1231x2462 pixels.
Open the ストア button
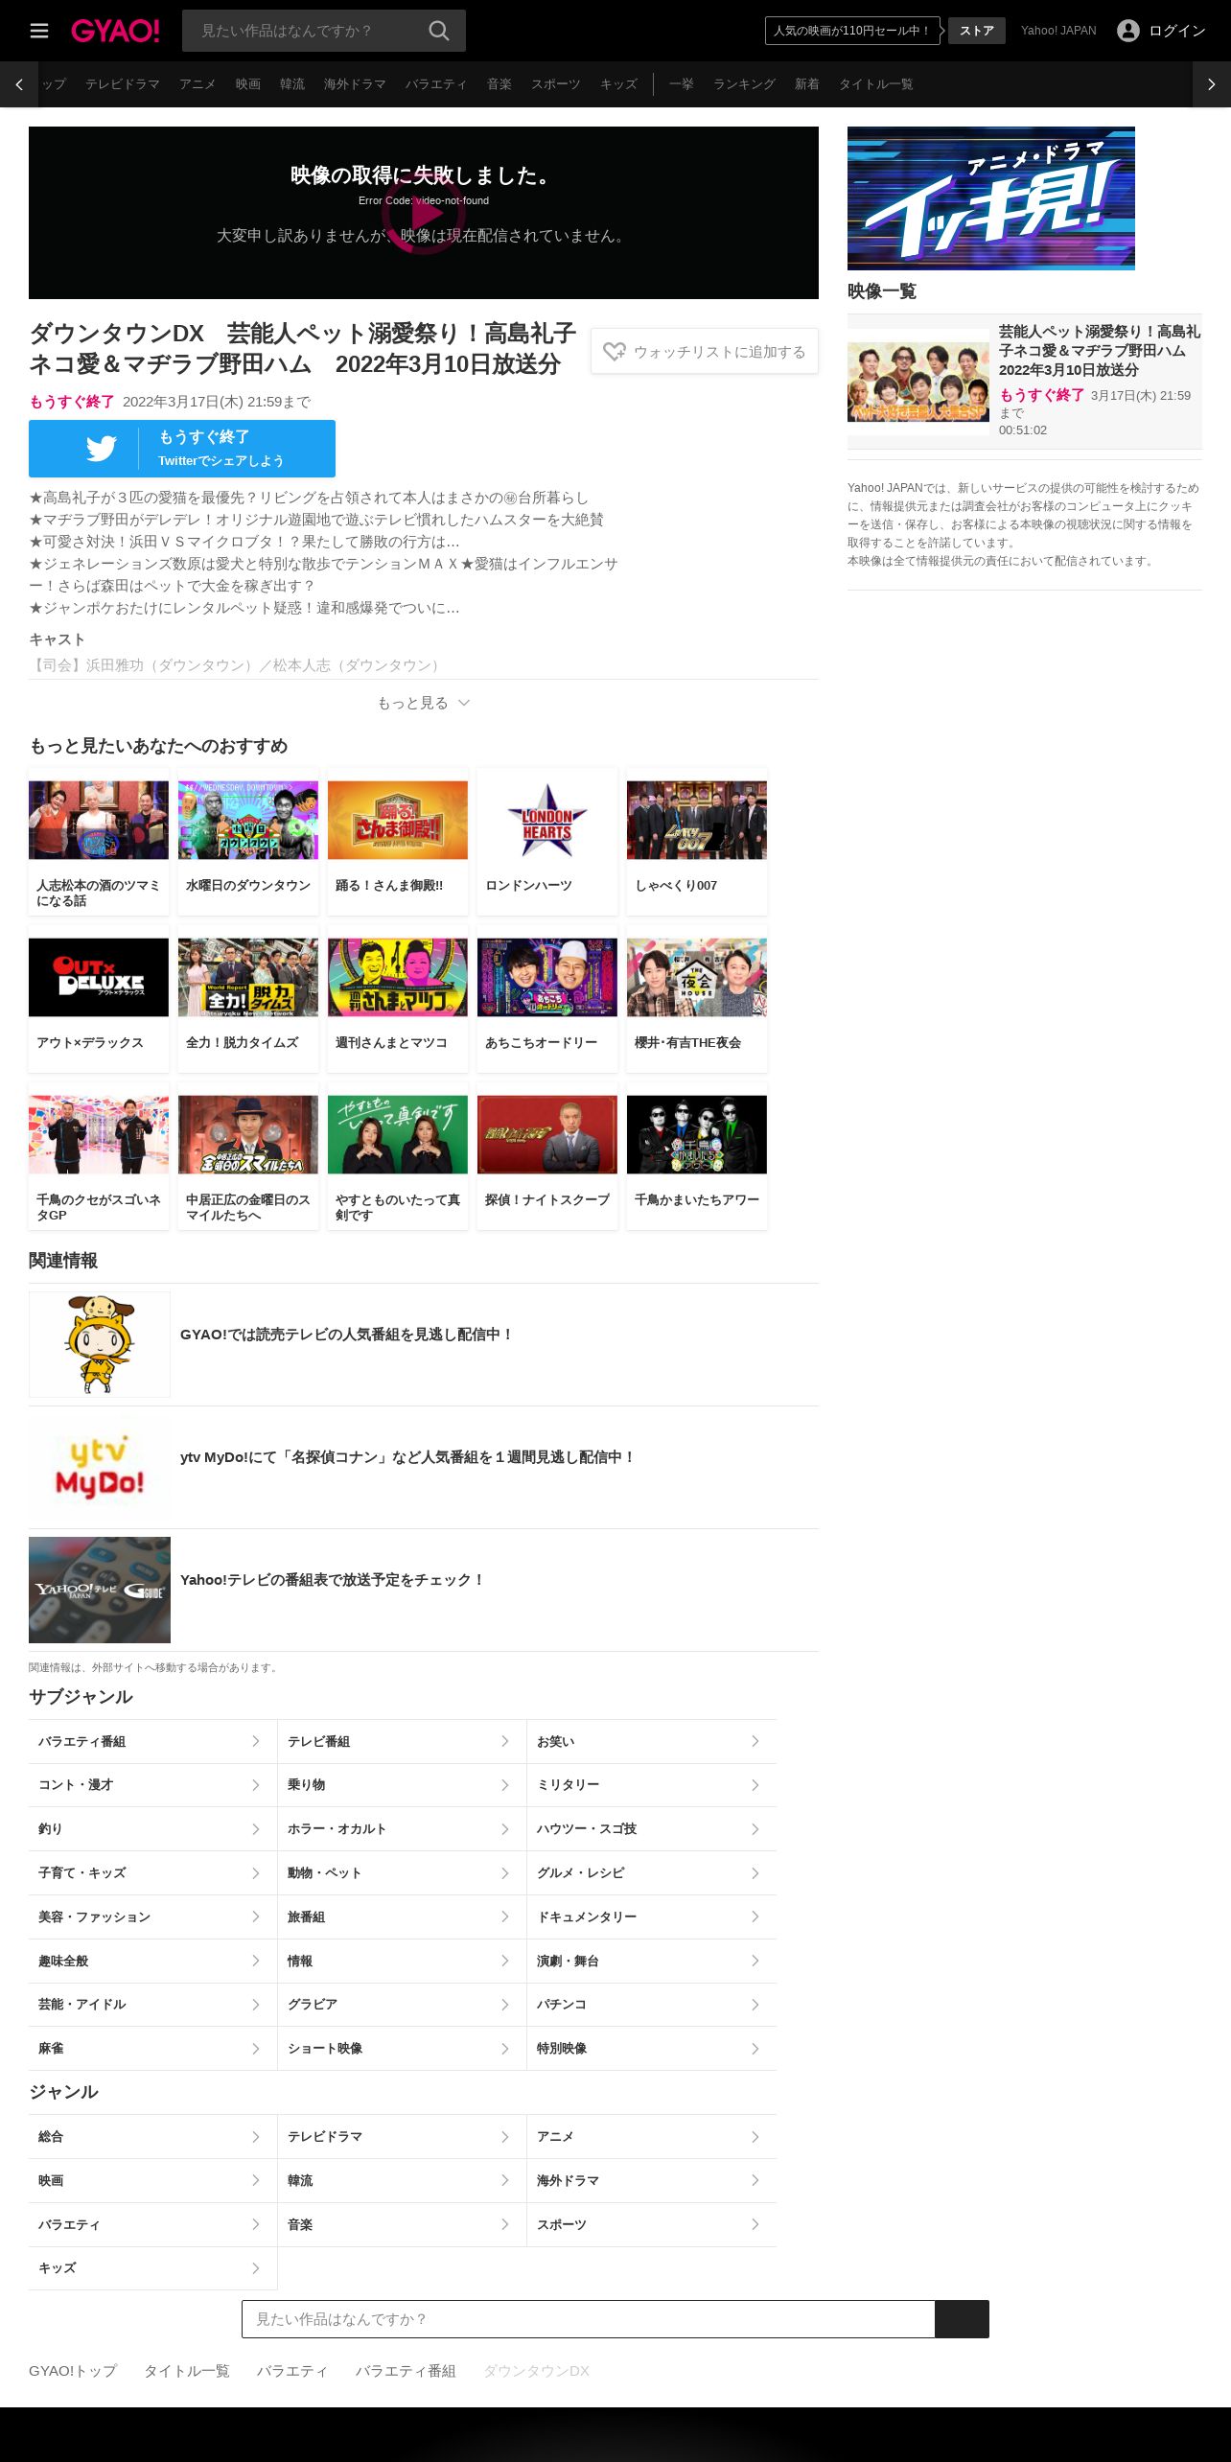tap(977, 31)
